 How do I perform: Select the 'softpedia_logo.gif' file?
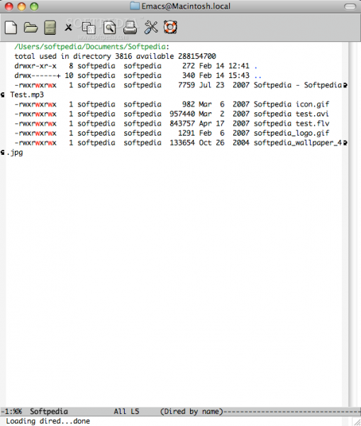point(291,133)
